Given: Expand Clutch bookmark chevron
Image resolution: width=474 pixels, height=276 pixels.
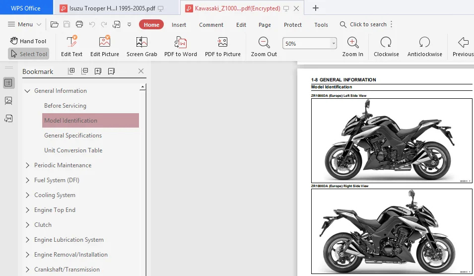Looking at the screenshot, I should (x=27, y=225).
